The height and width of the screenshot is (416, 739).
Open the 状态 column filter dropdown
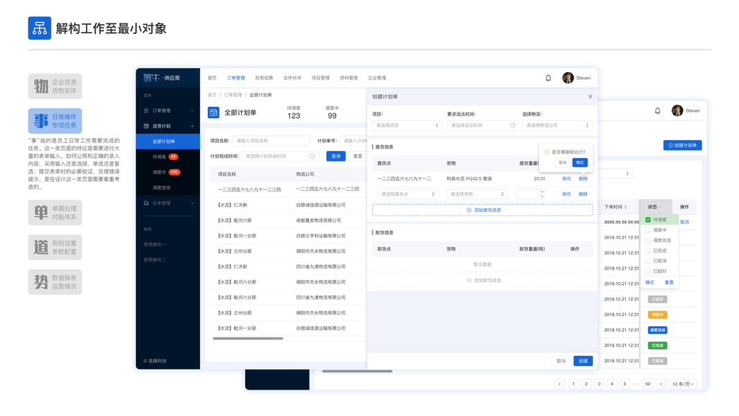tap(660, 207)
